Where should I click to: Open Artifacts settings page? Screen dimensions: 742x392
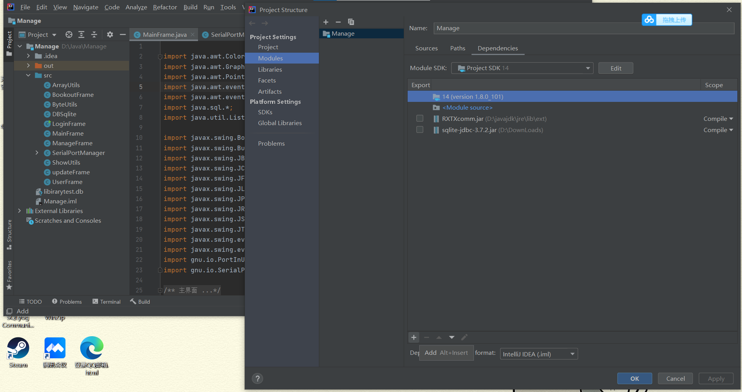pyautogui.click(x=270, y=91)
